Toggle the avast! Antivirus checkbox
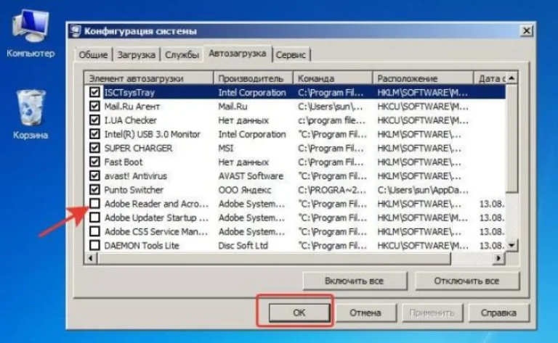The image size is (558, 343). click(x=94, y=175)
